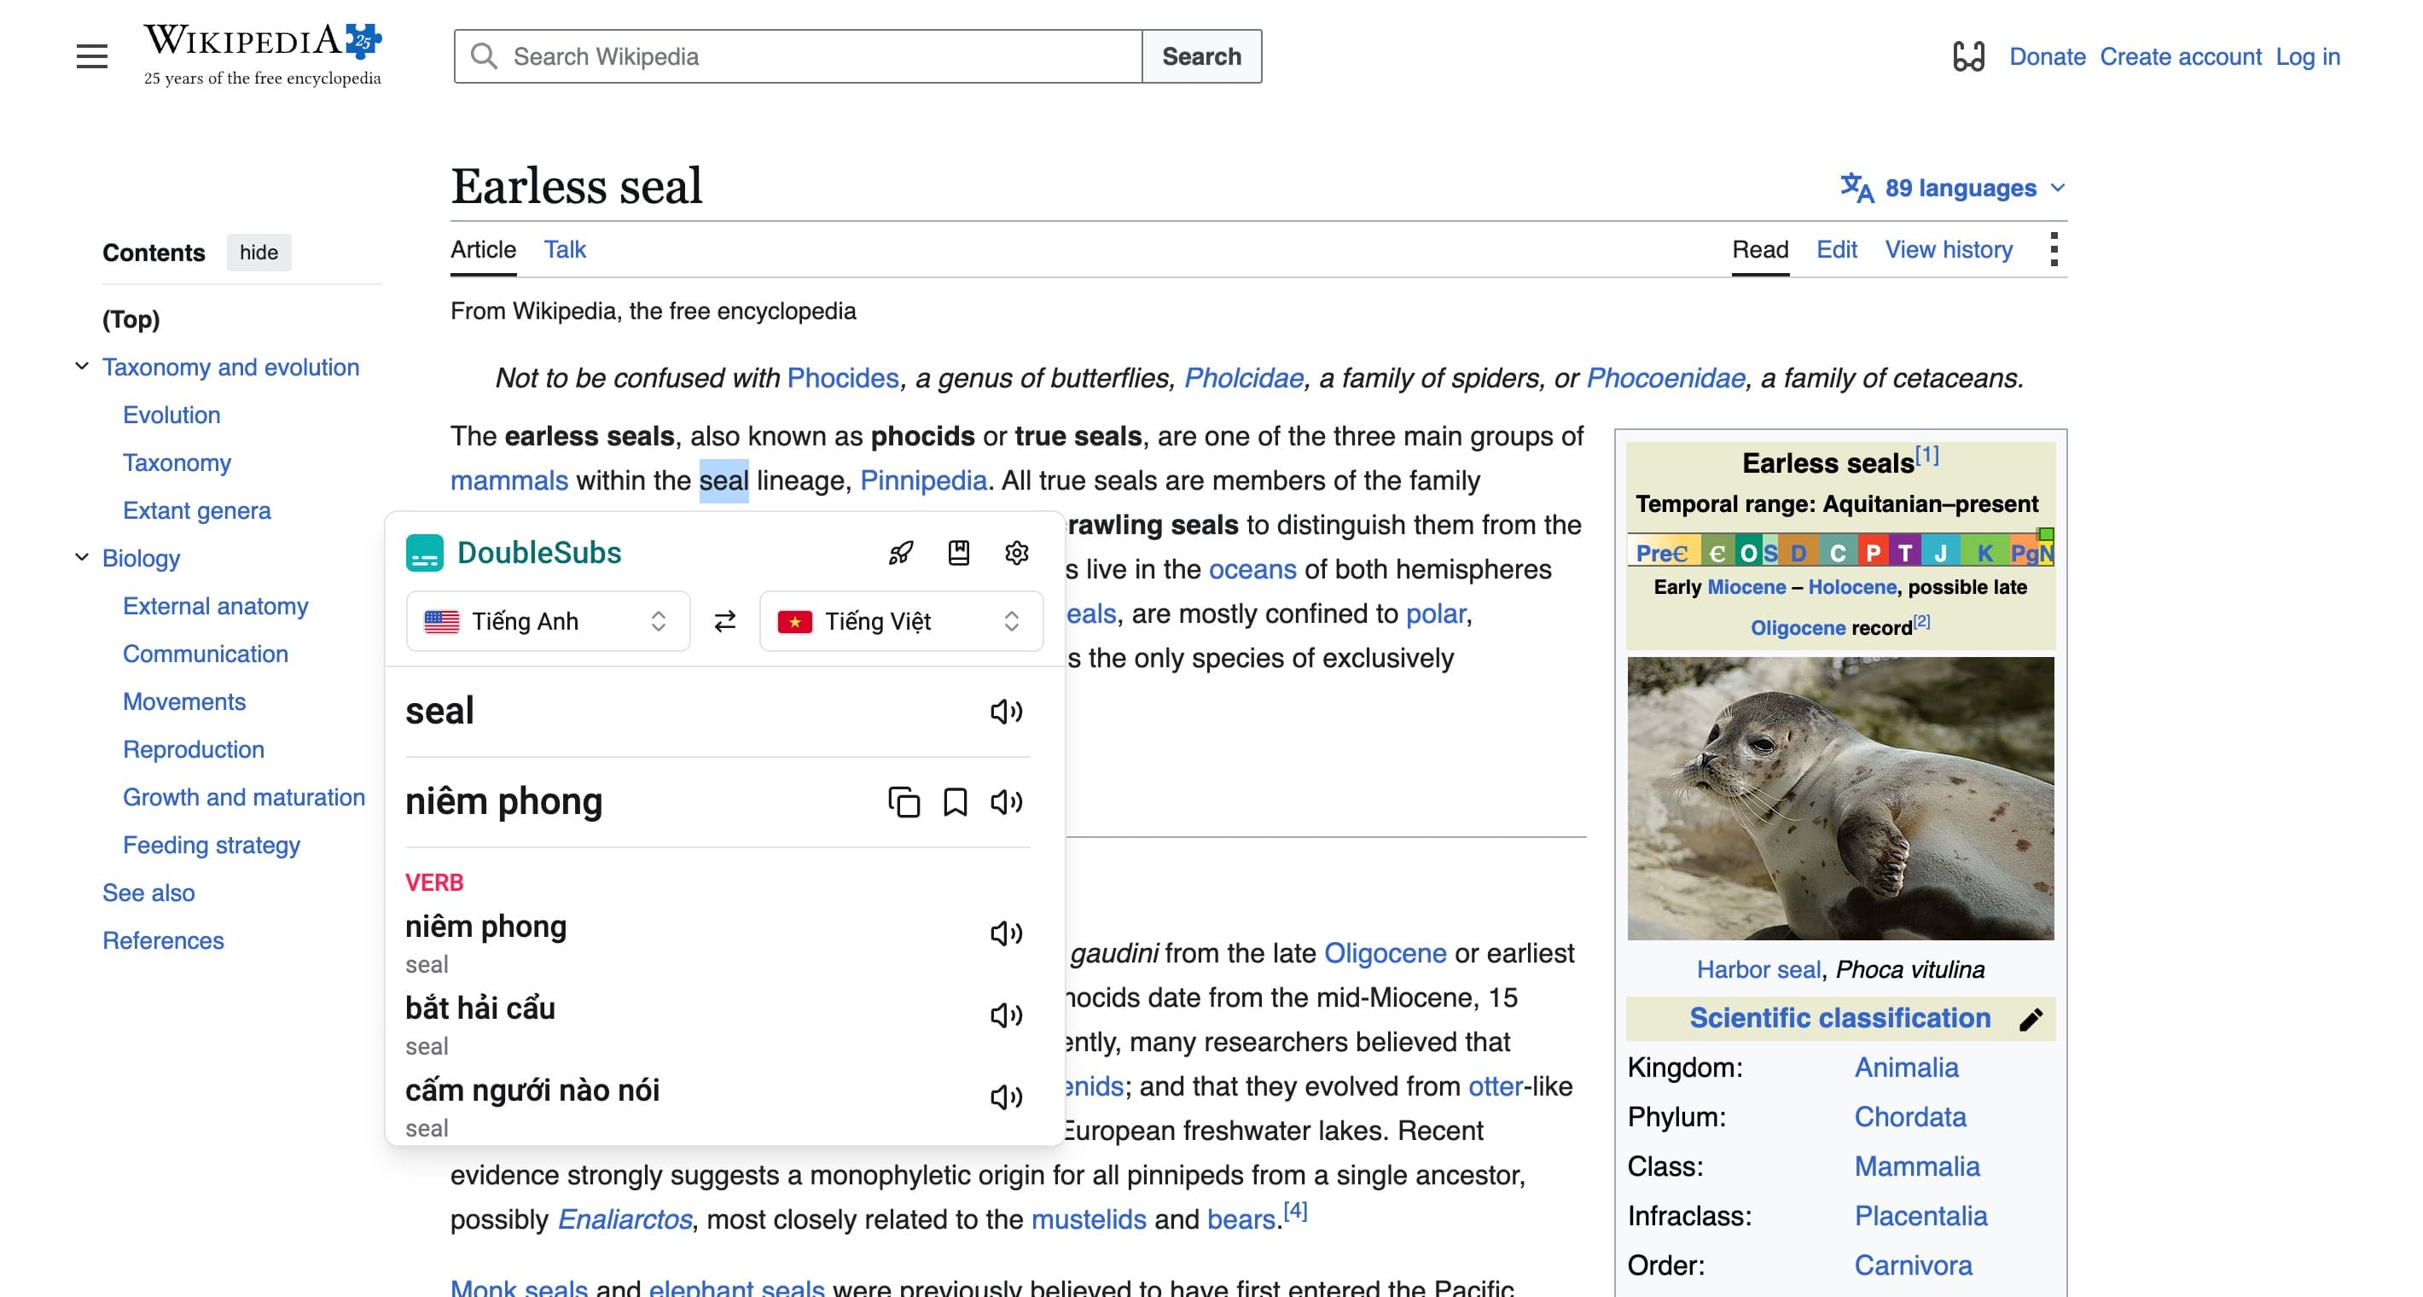
Task: Click the Pinnipedia link
Action: point(923,480)
